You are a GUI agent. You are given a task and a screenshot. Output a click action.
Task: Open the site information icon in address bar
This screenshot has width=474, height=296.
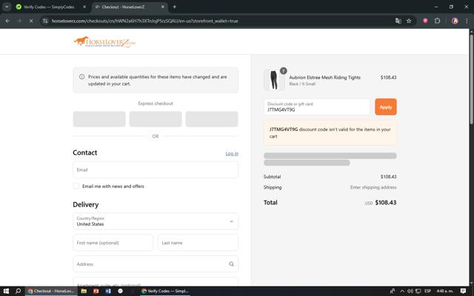coord(45,21)
